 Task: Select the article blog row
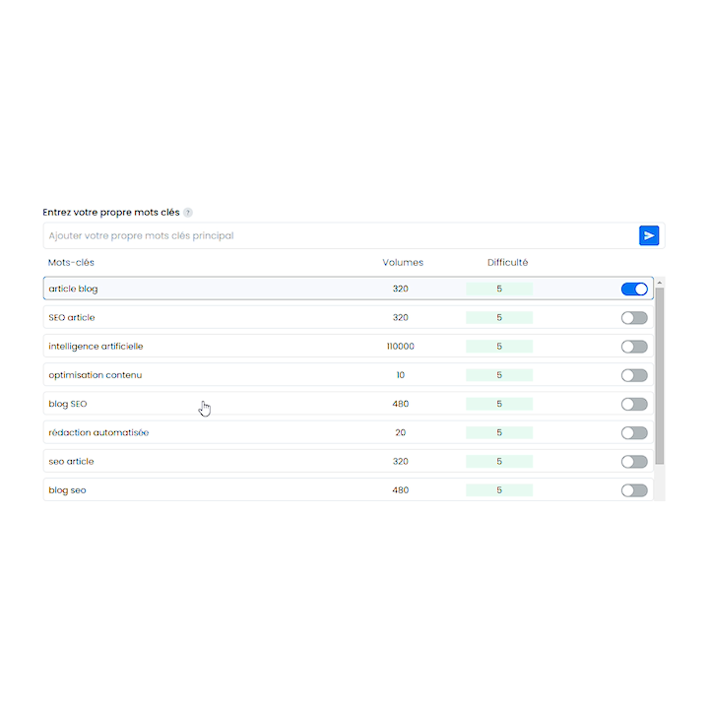349,289
